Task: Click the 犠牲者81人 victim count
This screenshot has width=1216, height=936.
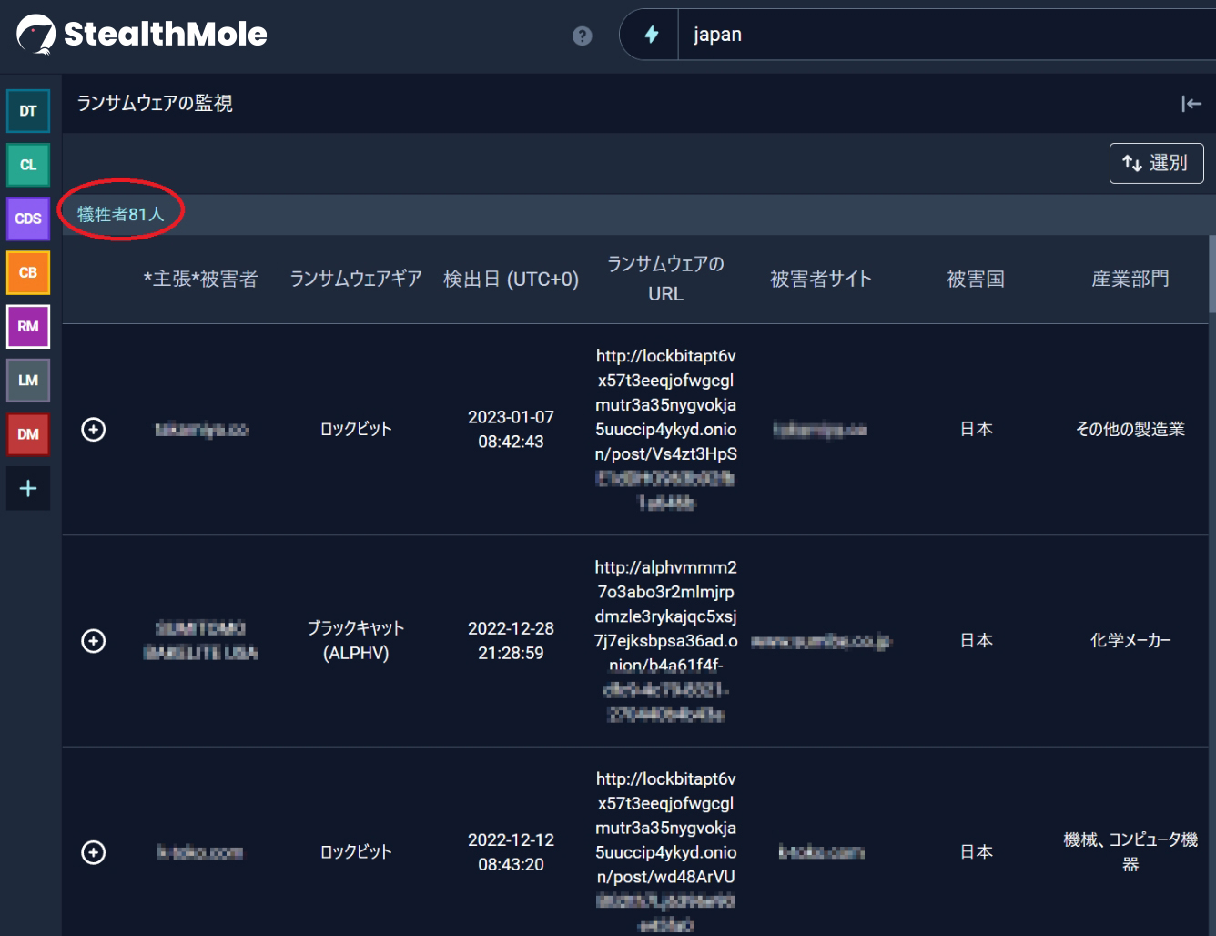Action: pyautogui.click(x=121, y=214)
